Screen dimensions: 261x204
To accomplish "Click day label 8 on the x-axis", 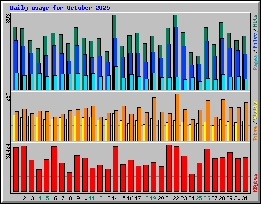I will (x=70, y=198).
